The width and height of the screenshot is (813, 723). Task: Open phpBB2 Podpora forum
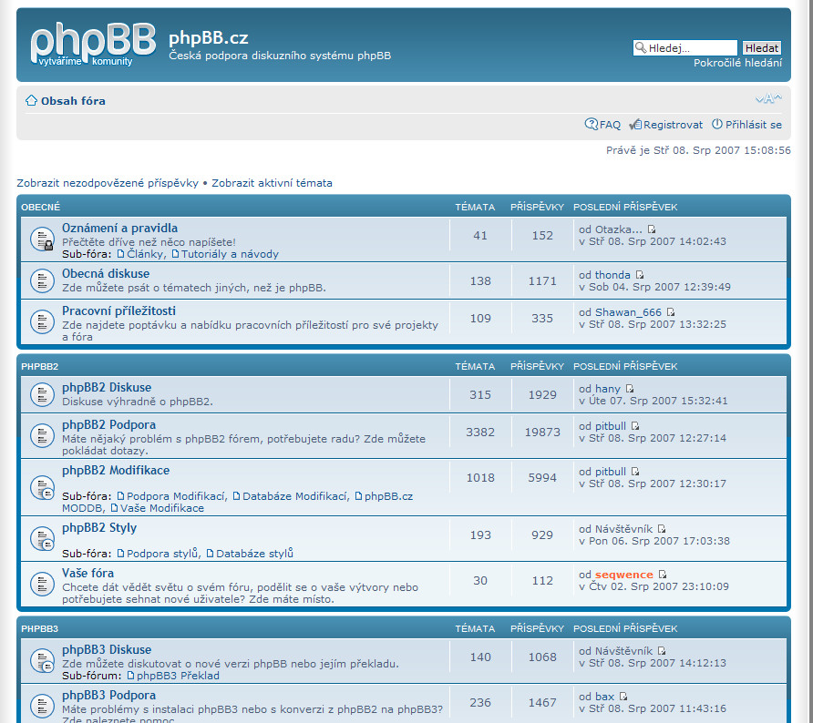(x=108, y=424)
